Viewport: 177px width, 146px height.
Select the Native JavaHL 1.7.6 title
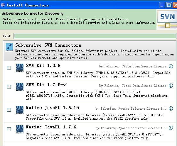point(51,127)
